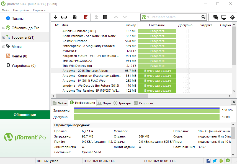237x164 pixels.
Task: Open search provider dropdown arrow
Action: pyautogui.click(x=148, y=17)
